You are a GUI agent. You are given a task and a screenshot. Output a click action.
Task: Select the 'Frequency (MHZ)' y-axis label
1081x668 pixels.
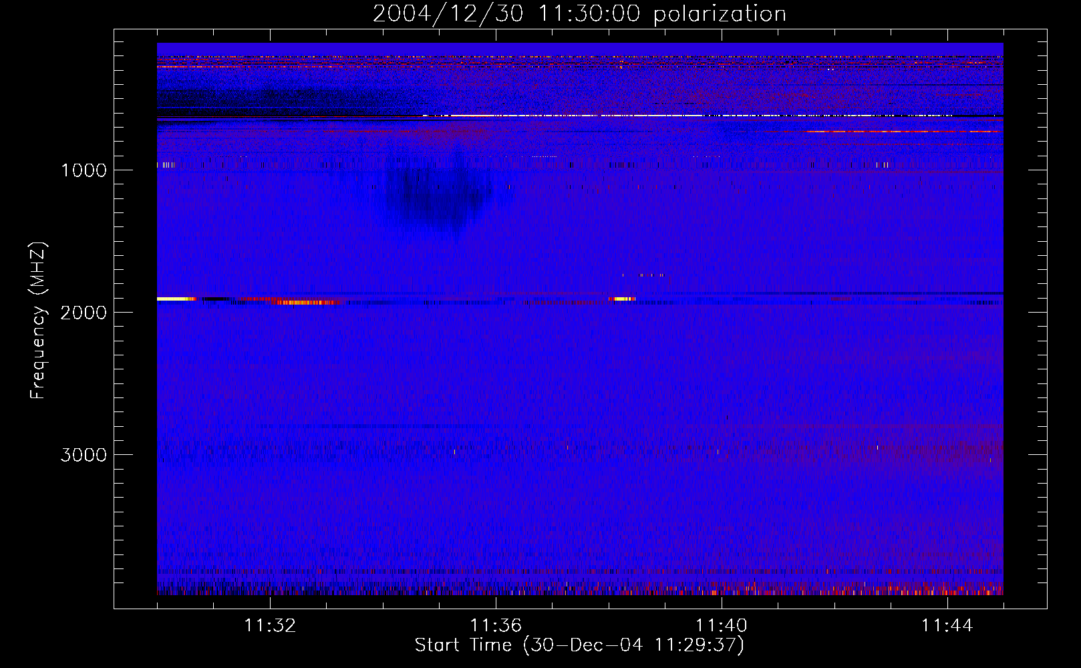point(38,321)
